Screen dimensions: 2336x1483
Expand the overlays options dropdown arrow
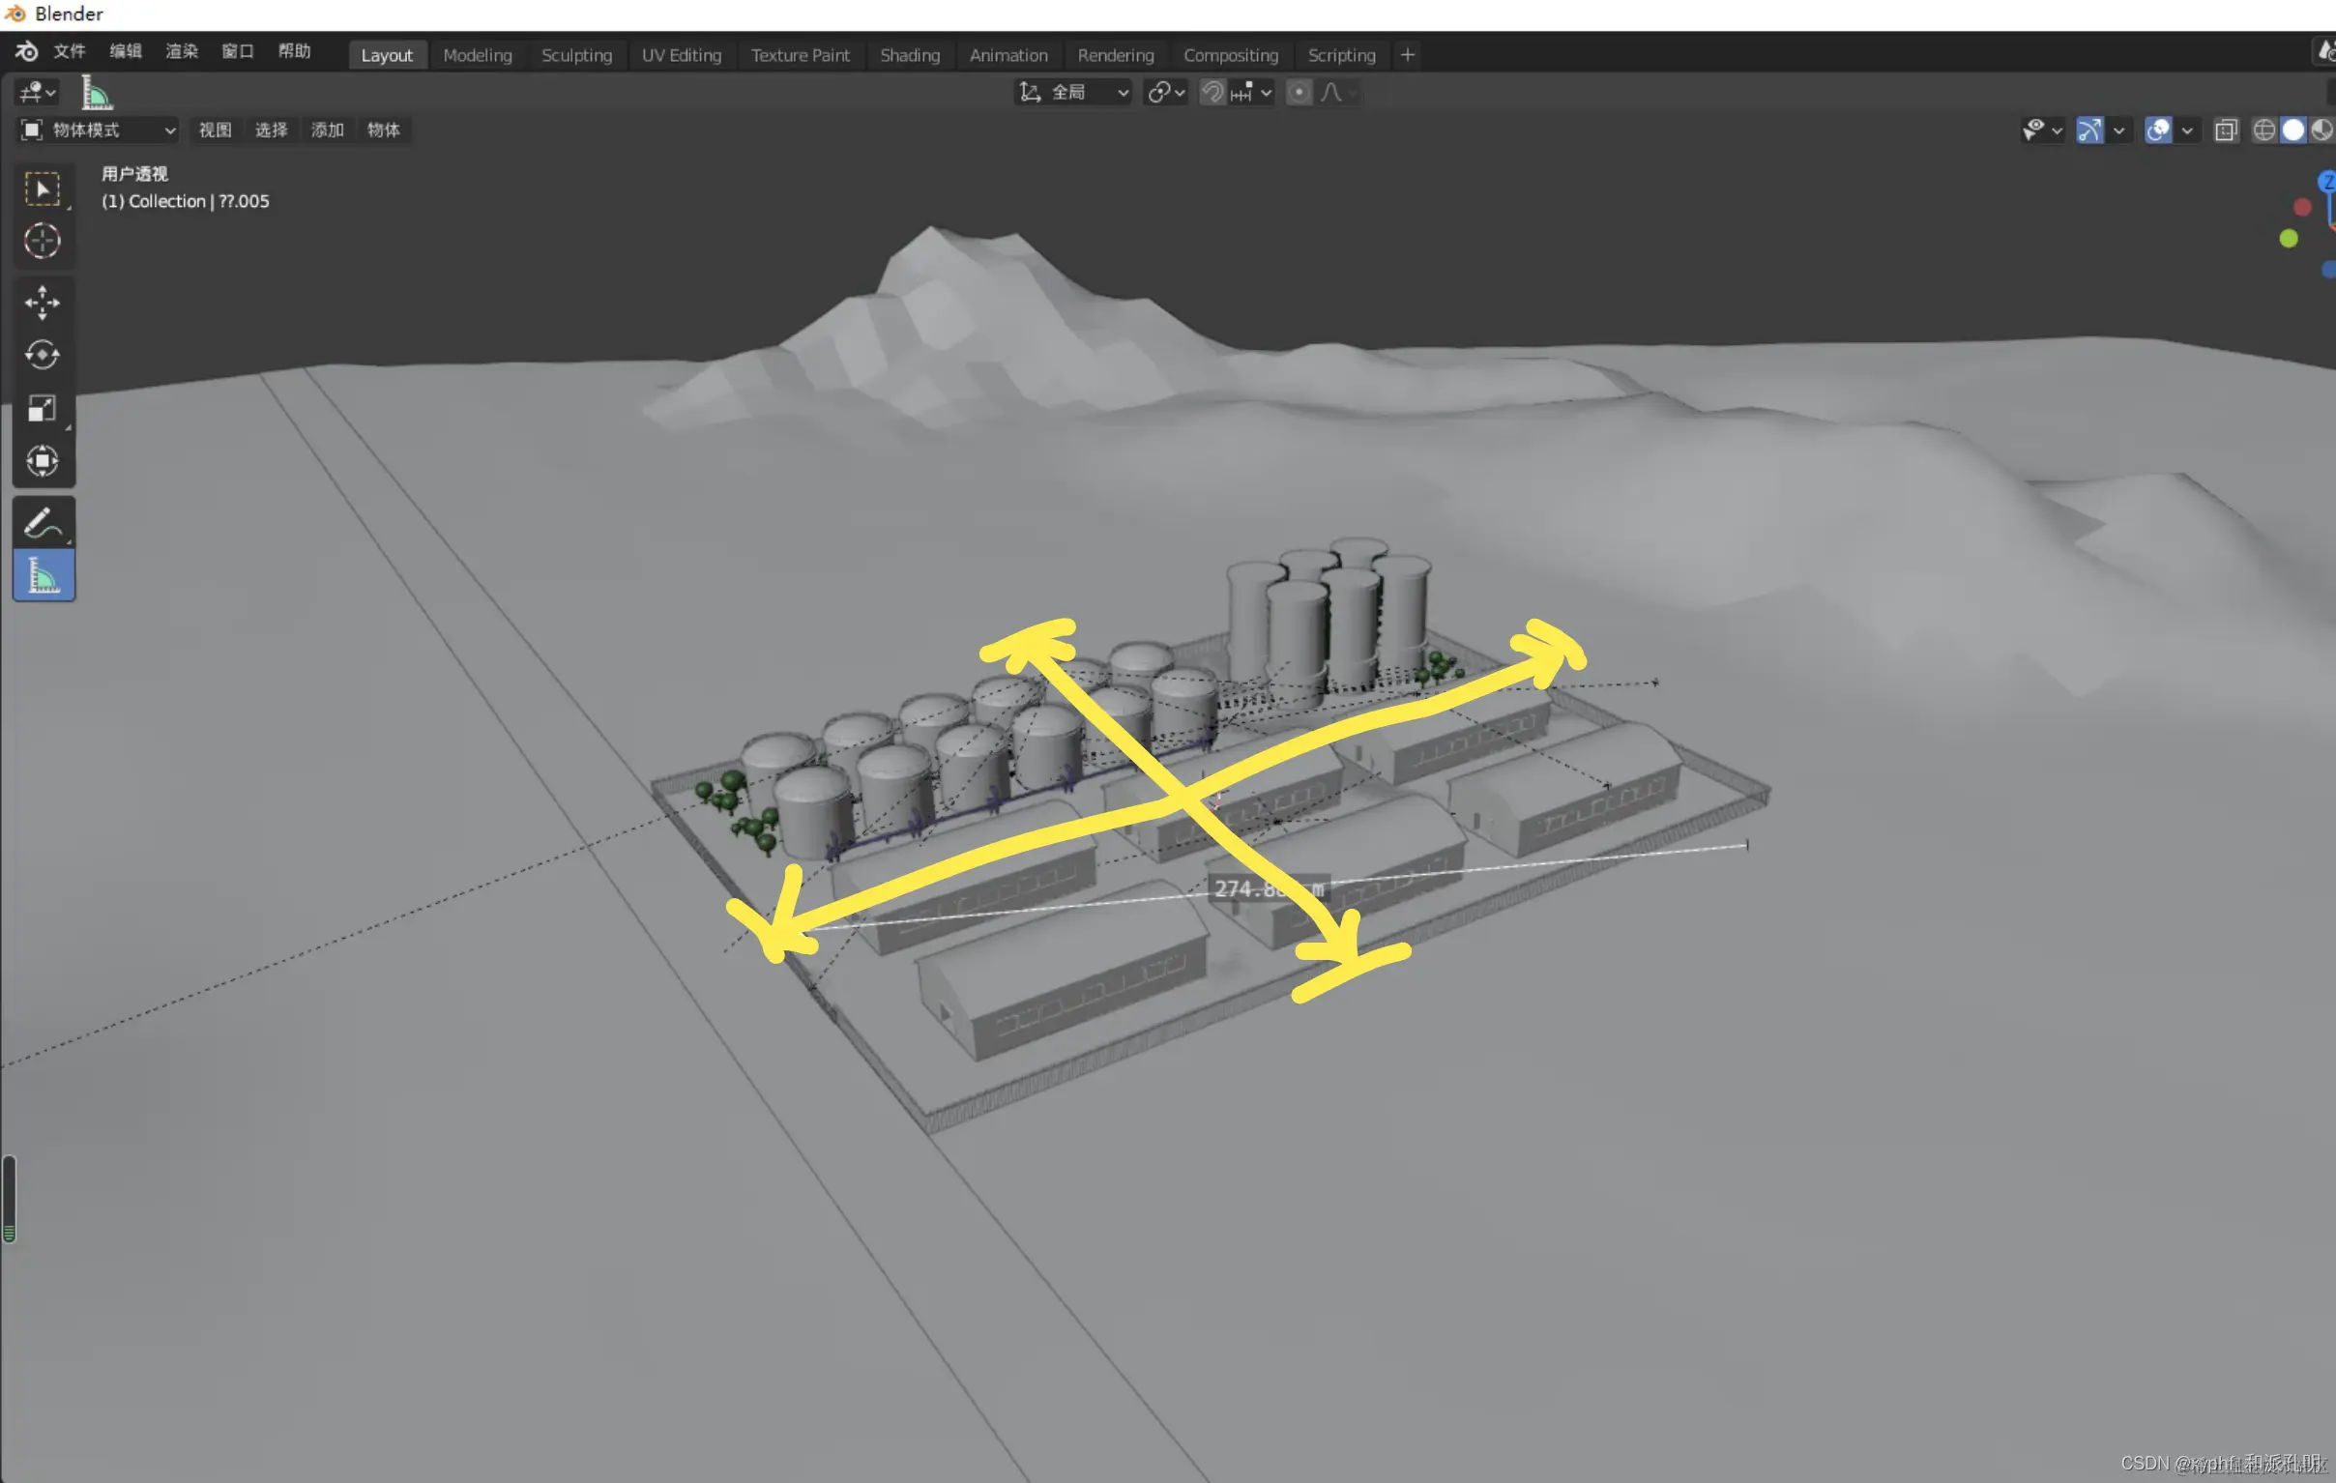click(x=2186, y=130)
